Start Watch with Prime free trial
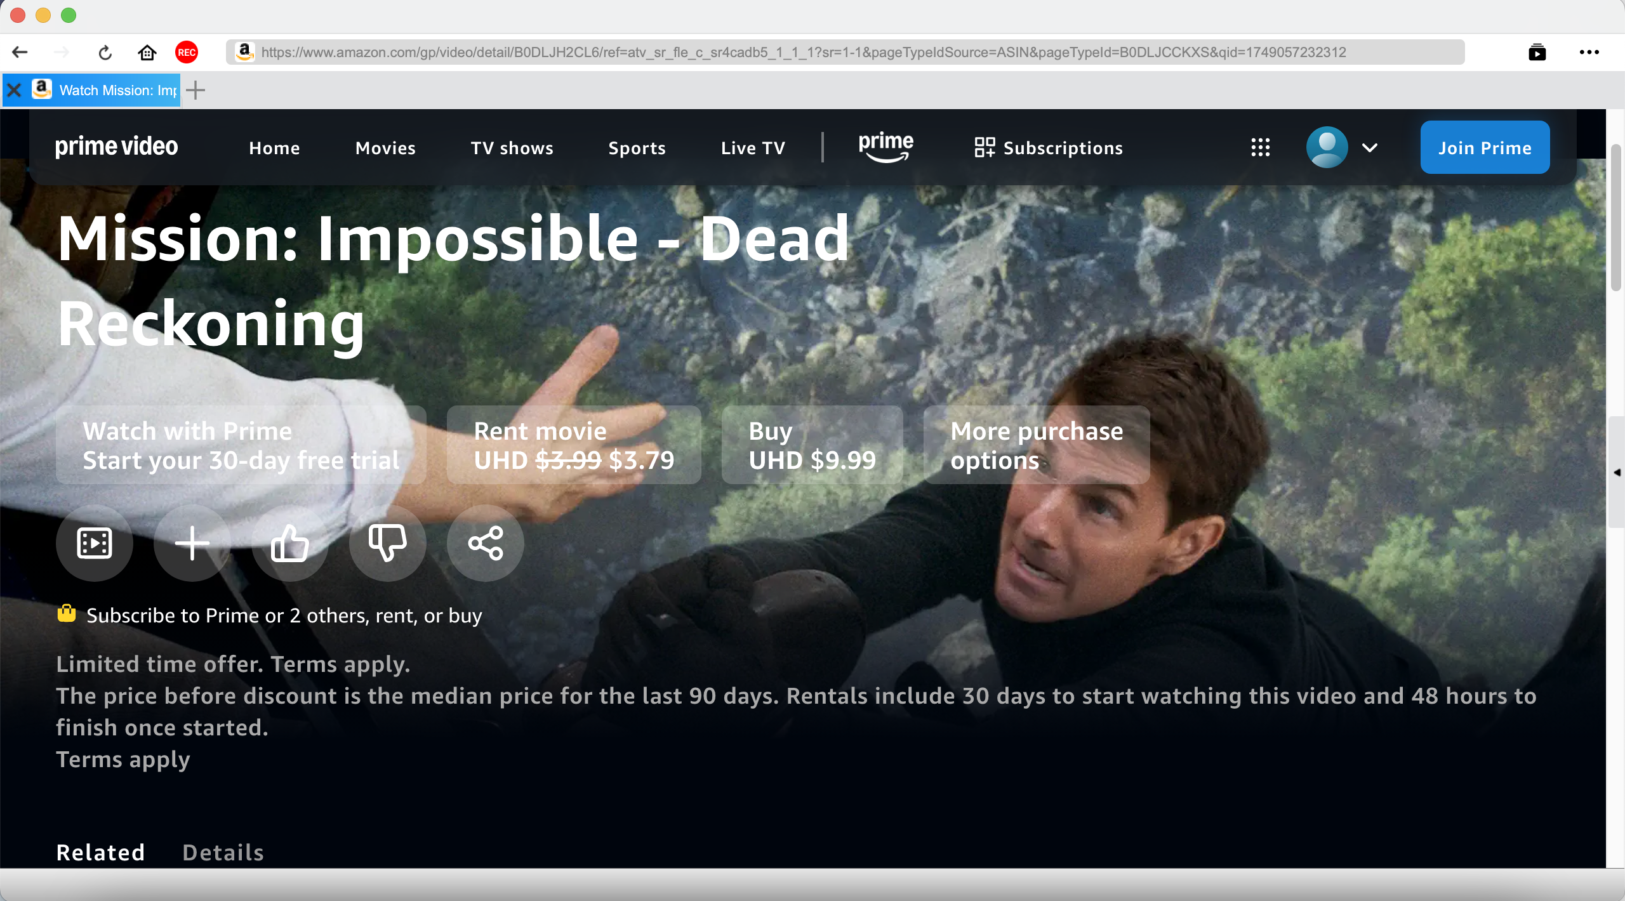1625x901 pixels. coord(241,445)
